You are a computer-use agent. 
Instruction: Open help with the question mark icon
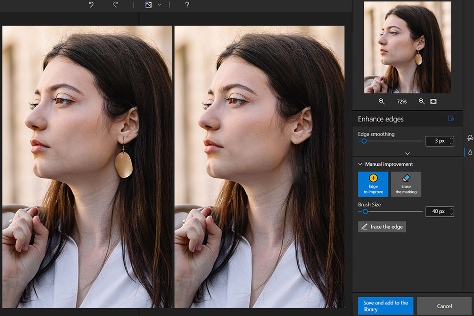pyautogui.click(x=187, y=4)
